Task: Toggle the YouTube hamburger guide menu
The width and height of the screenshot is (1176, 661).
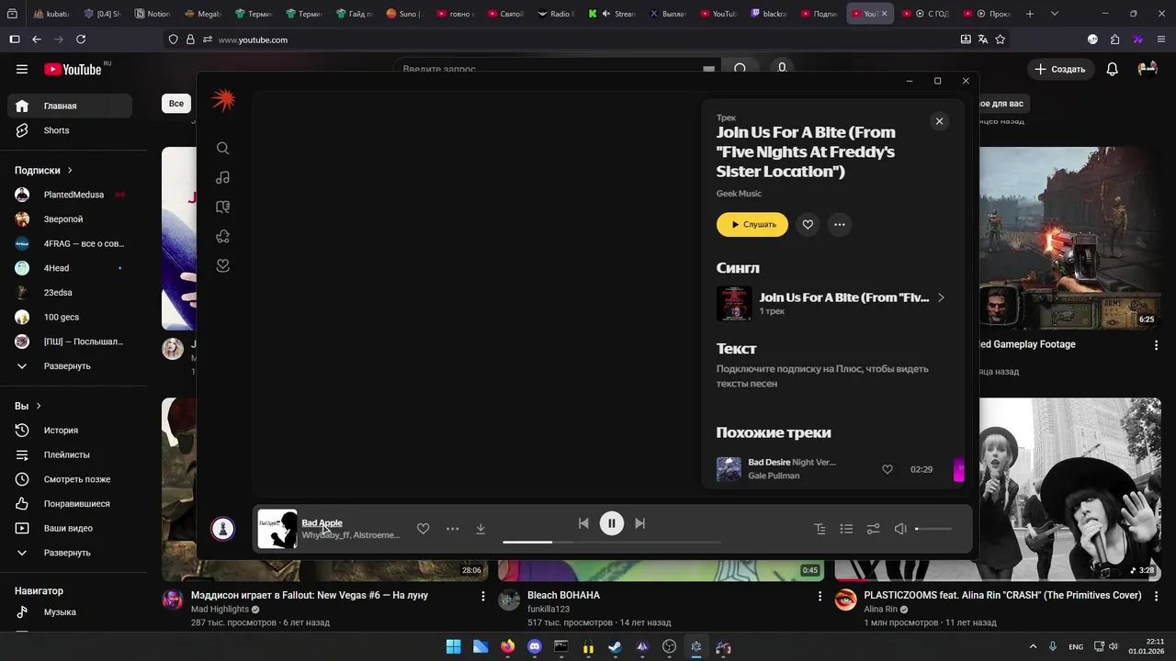Action: [22, 69]
